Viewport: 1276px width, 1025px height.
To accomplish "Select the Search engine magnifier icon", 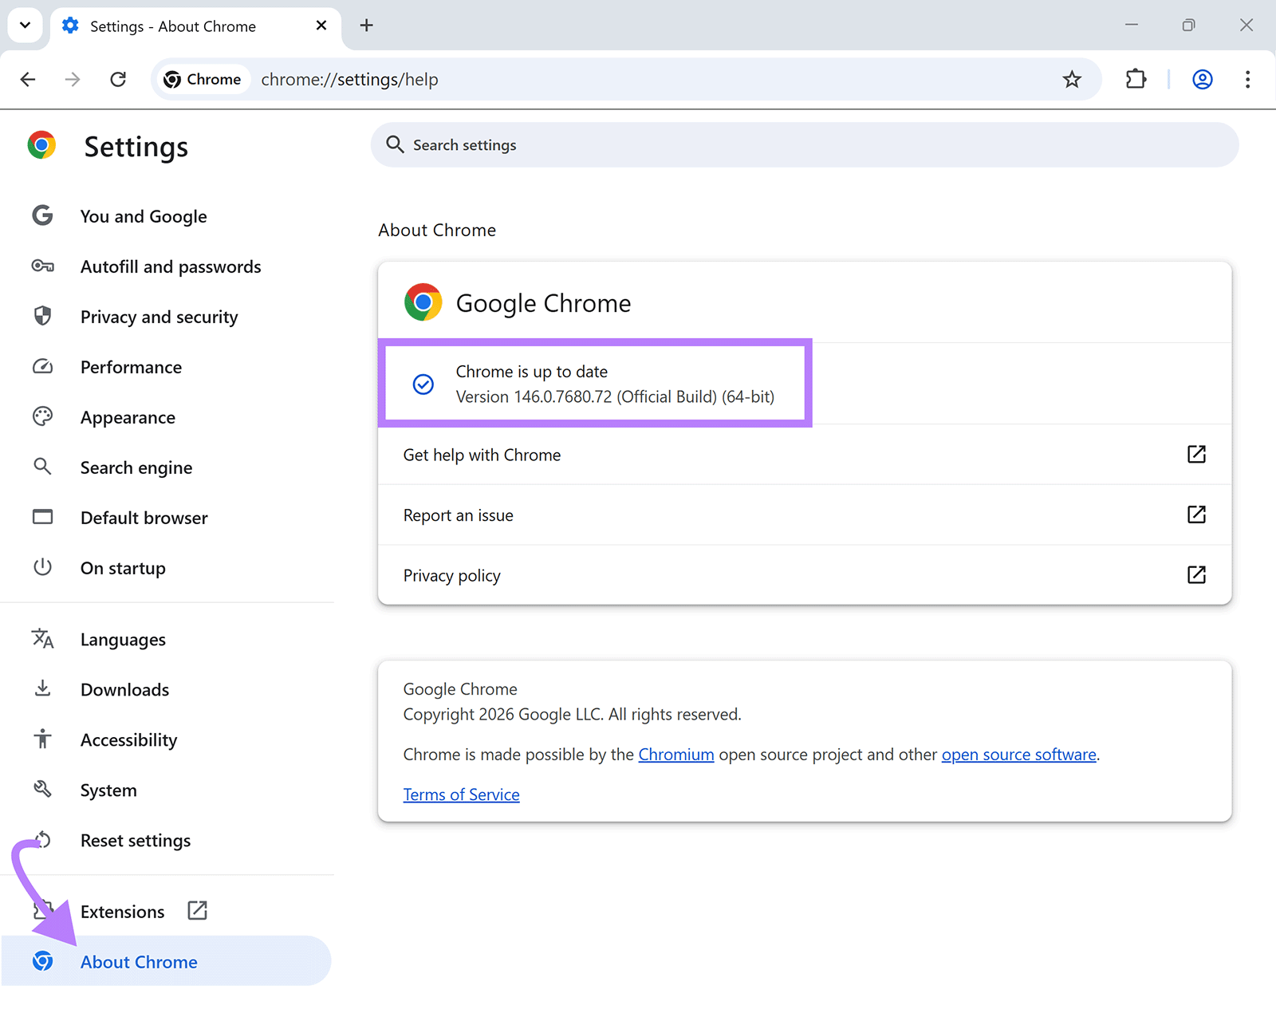I will point(42,467).
